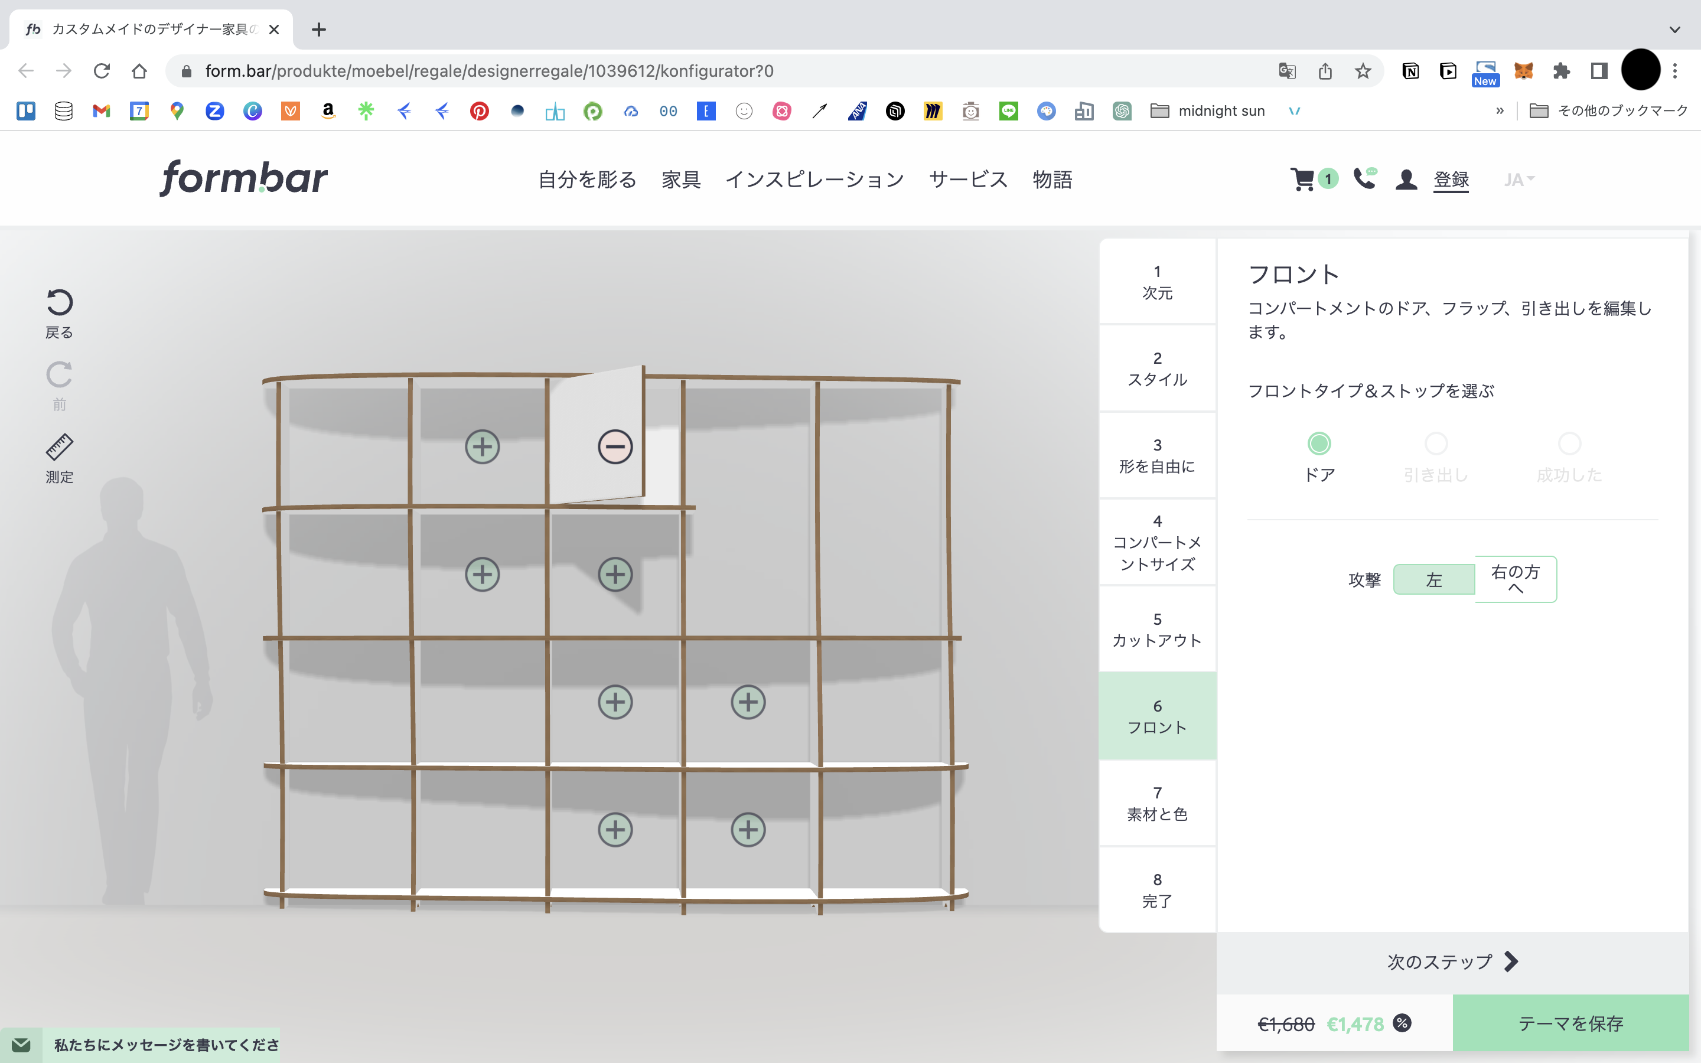Screen dimensions: 1701x1063
Task: Open the Gmail bookmark
Action: (101, 110)
